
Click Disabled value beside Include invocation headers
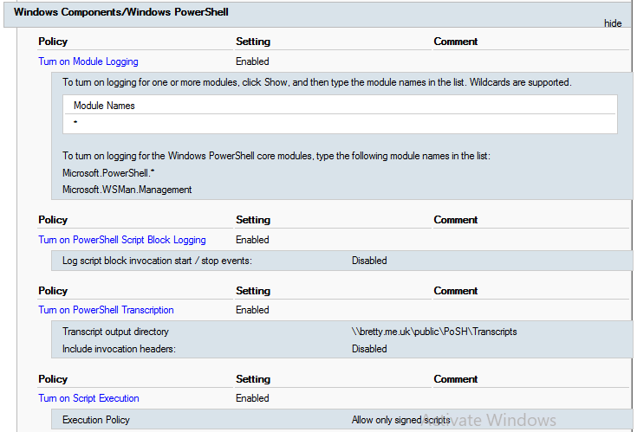point(369,349)
